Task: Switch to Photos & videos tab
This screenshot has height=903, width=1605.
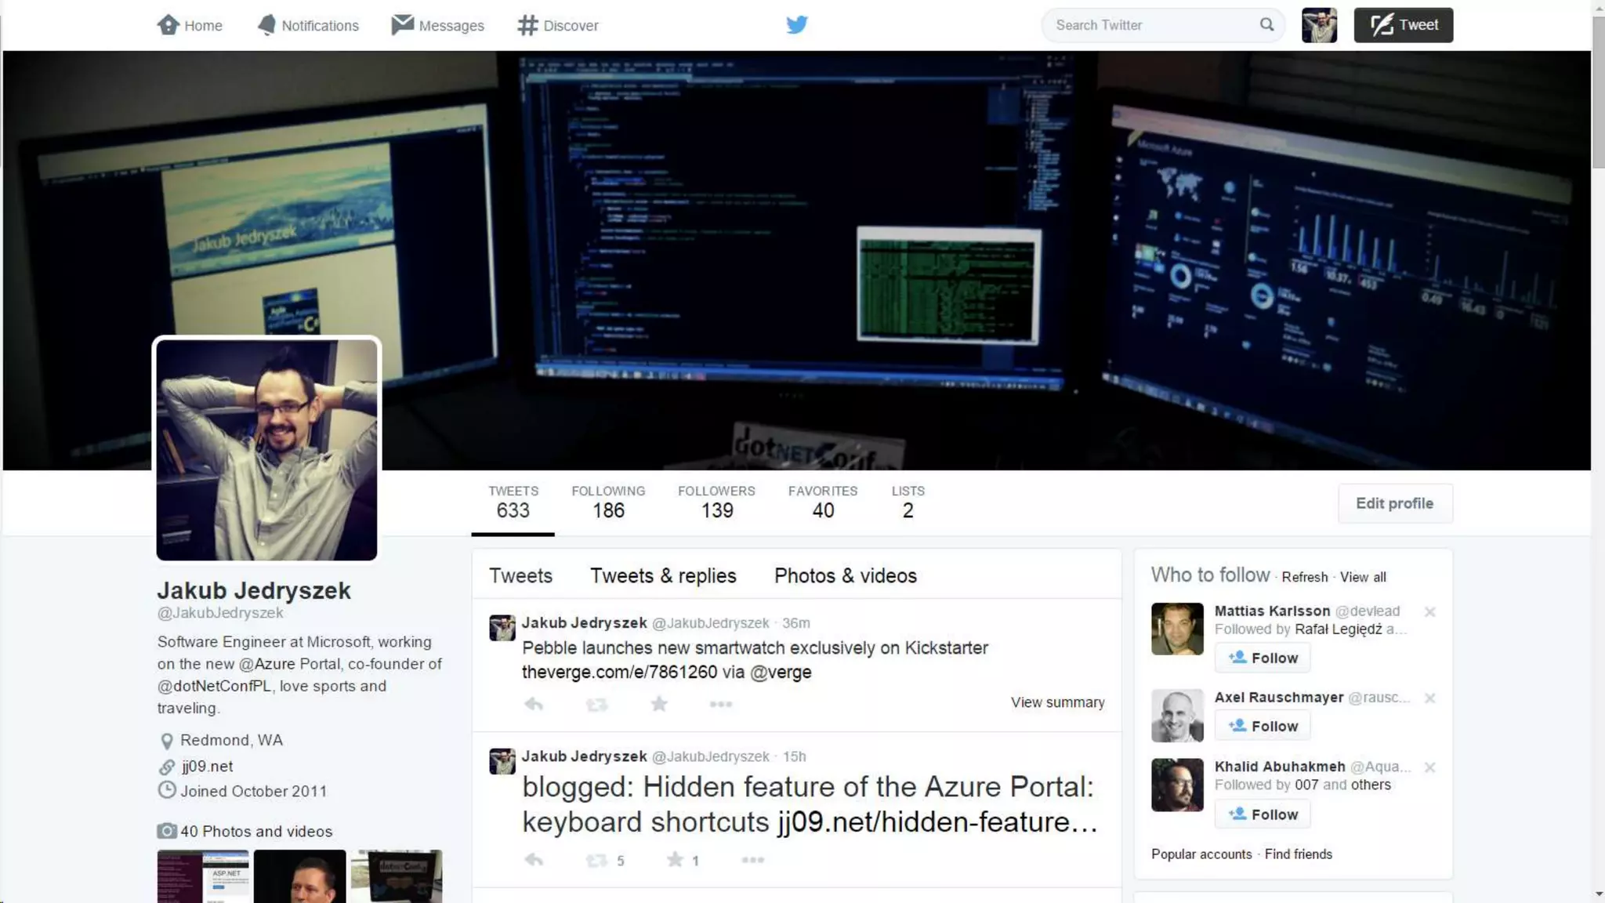Action: [x=845, y=575]
